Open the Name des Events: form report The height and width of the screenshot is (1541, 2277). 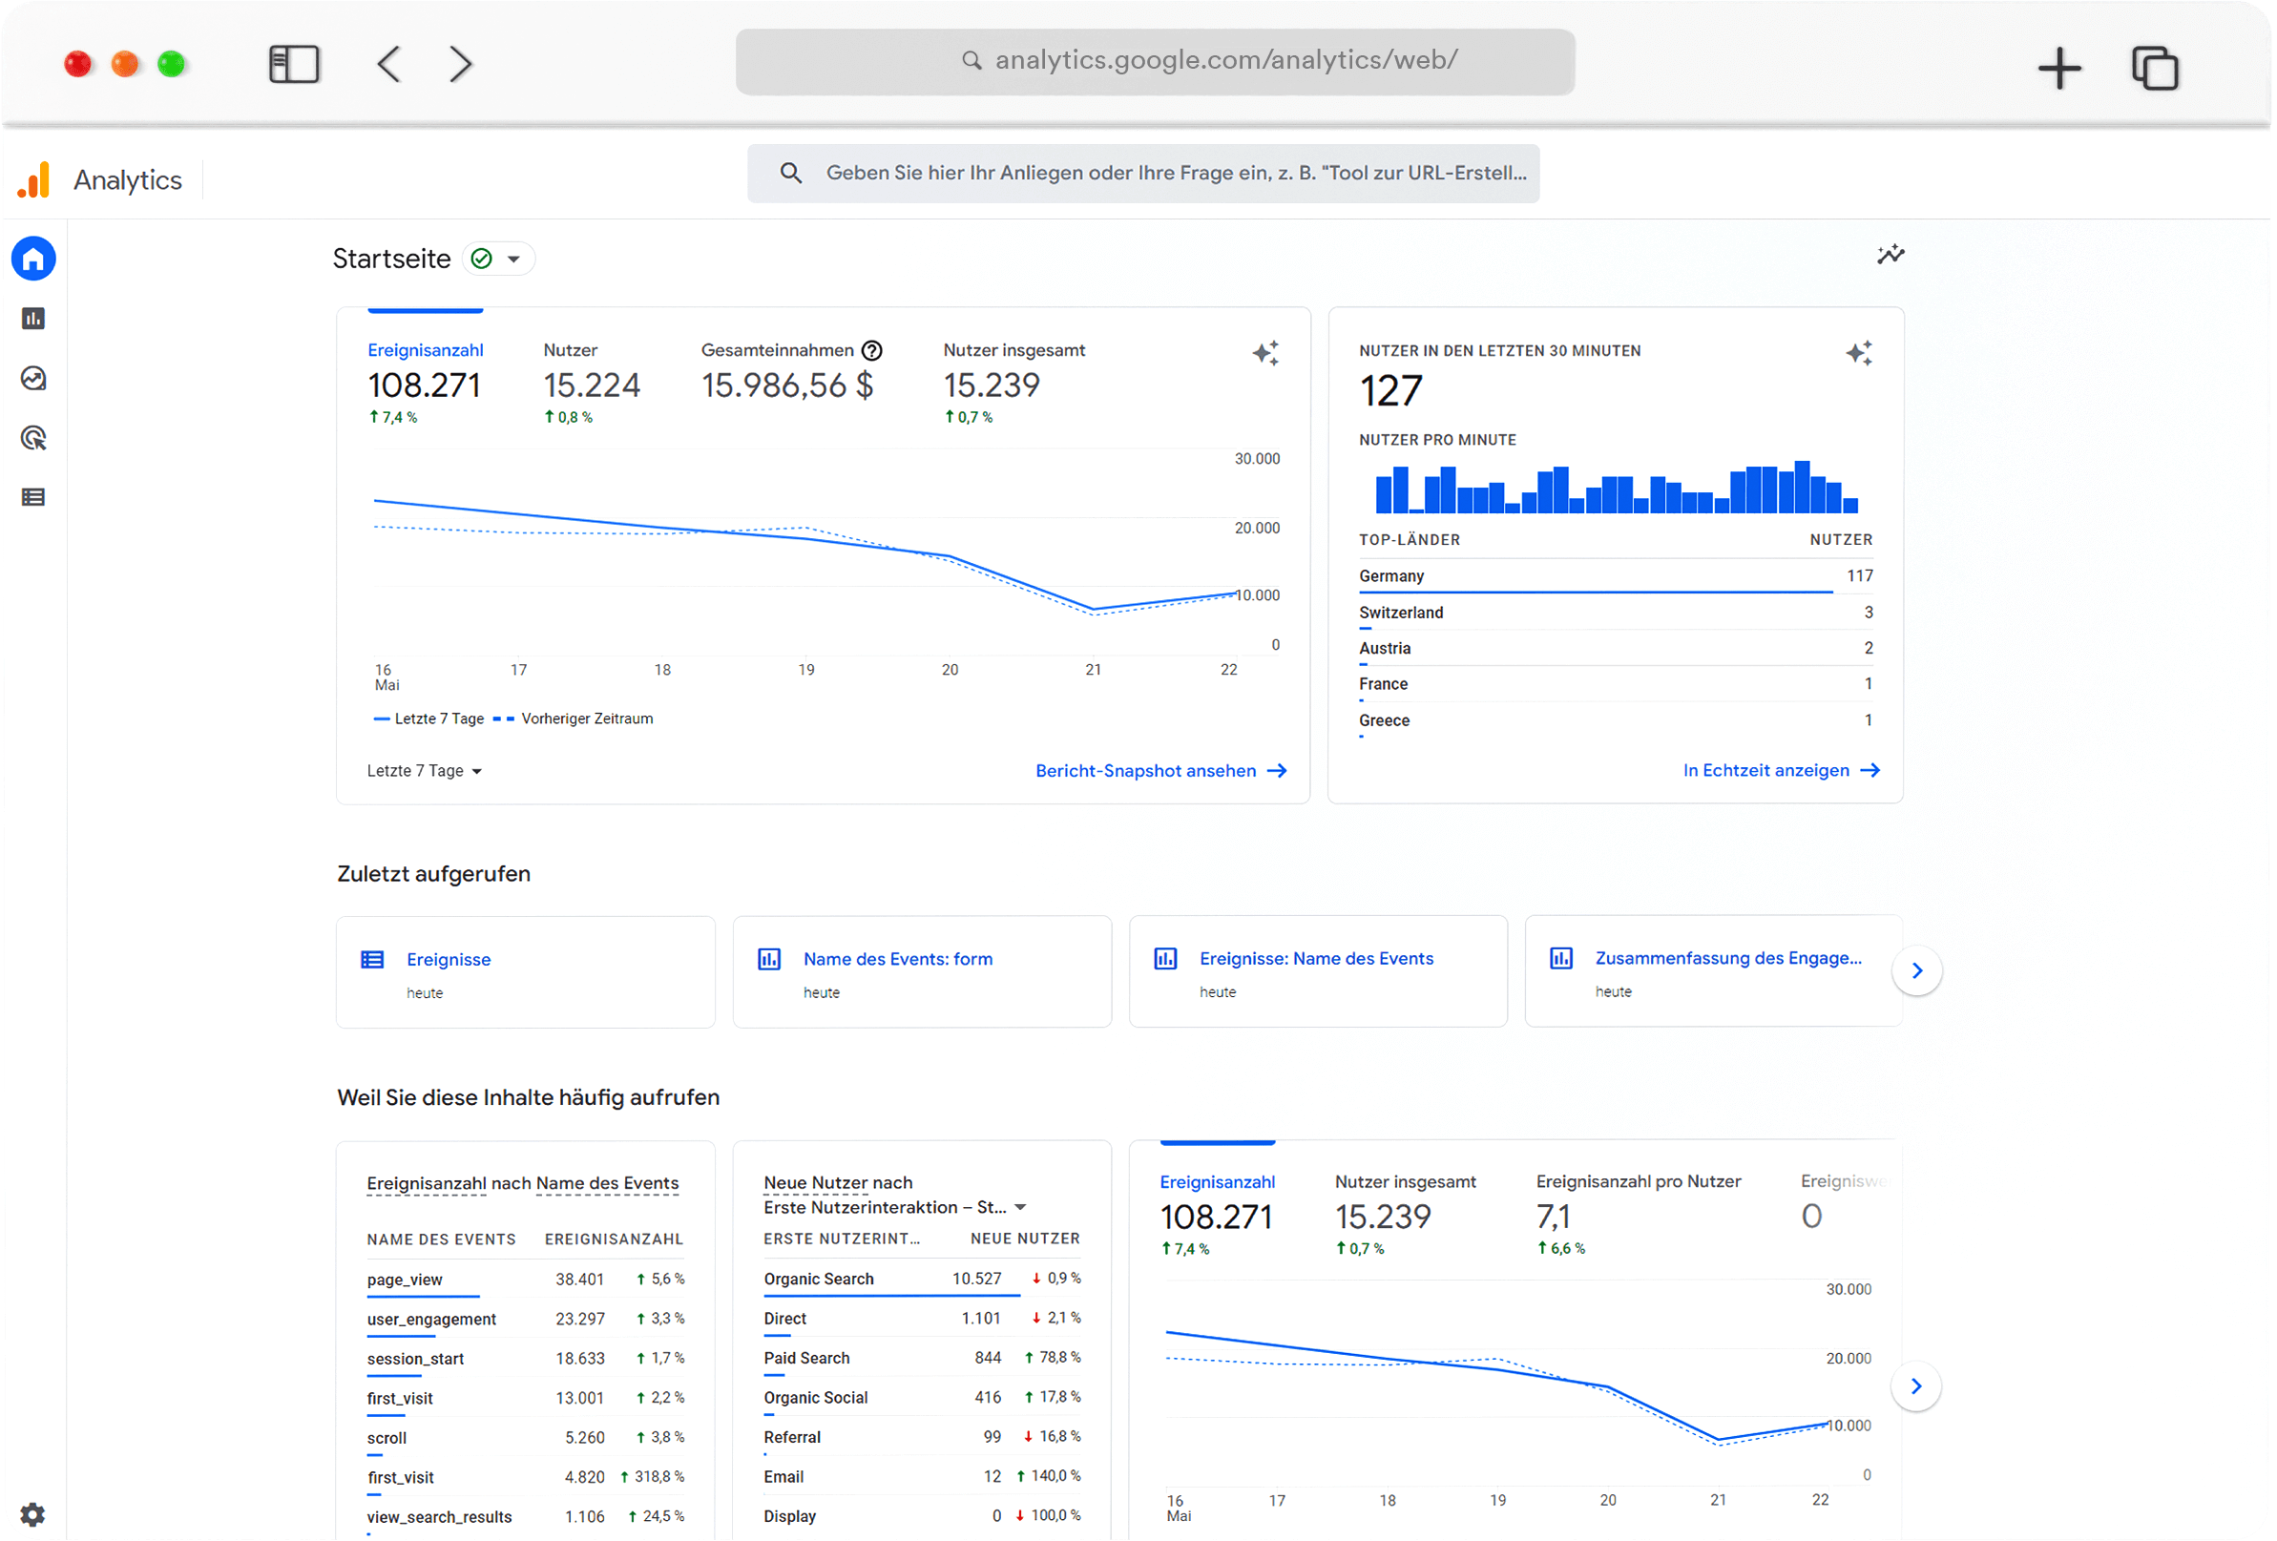pyautogui.click(x=922, y=973)
